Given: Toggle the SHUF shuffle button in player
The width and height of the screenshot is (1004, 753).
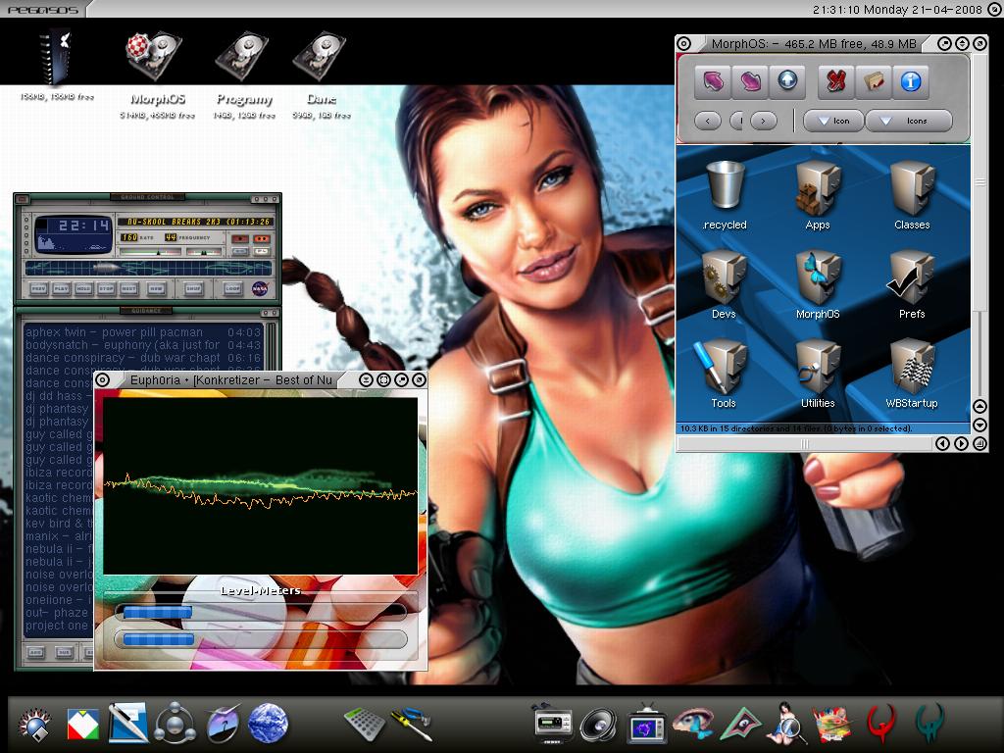Looking at the screenshot, I should (x=194, y=289).
